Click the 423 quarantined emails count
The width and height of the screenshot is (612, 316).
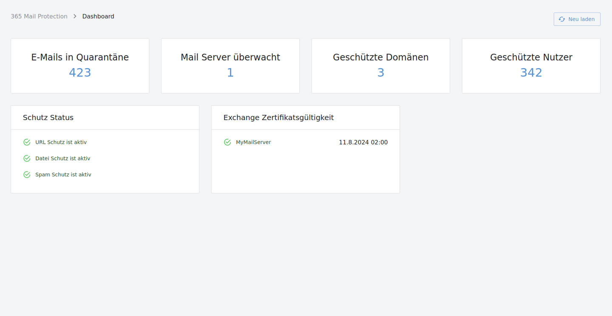coord(80,73)
